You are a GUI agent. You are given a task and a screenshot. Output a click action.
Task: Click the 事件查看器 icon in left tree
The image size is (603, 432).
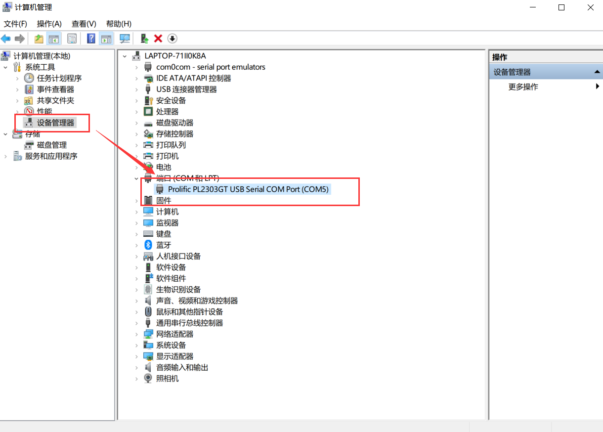(29, 89)
